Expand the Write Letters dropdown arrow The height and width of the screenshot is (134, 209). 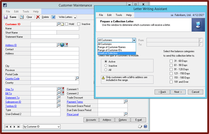[x=75, y=17]
